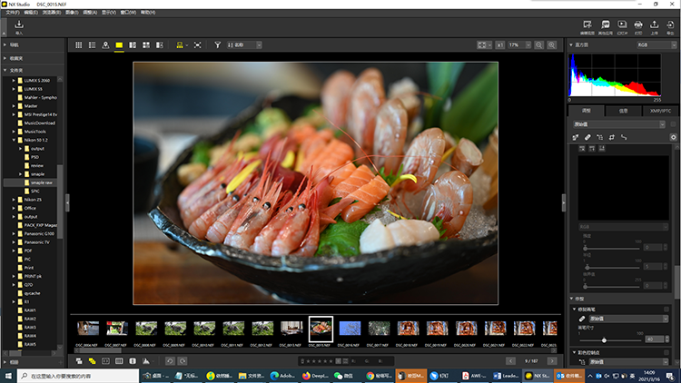Select the sample raw folder
Screen dimensions: 681x383
pos(43,182)
